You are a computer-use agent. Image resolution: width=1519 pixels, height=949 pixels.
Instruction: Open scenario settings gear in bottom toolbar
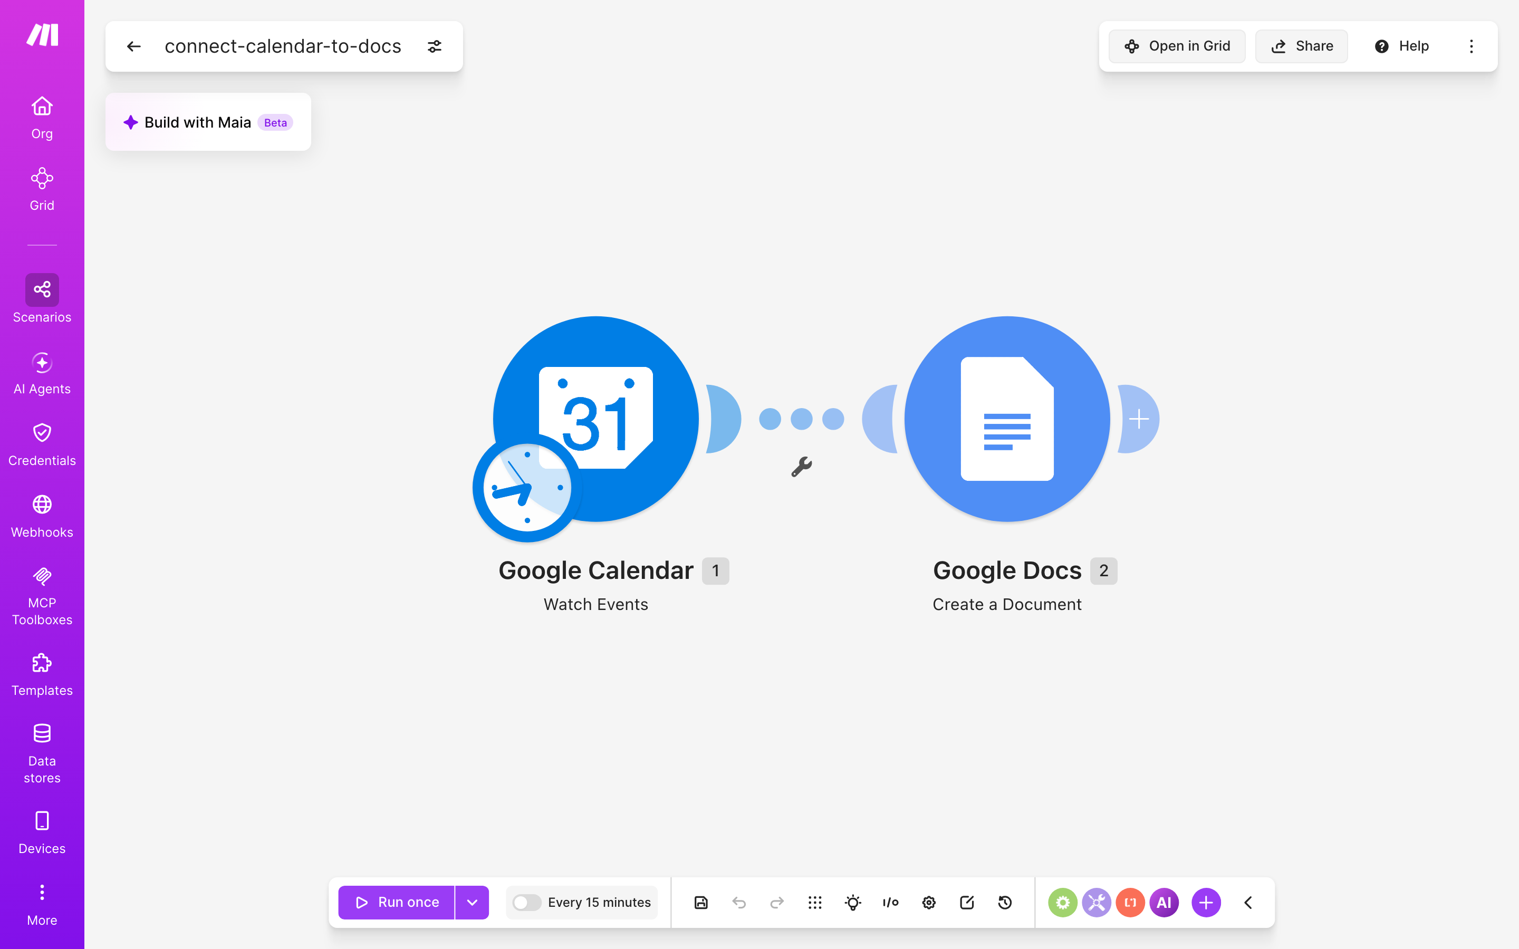929,903
